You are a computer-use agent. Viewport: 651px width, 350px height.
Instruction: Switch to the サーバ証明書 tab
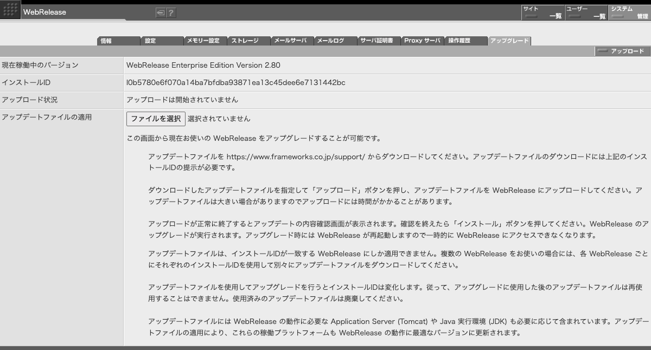click(379, 41)
